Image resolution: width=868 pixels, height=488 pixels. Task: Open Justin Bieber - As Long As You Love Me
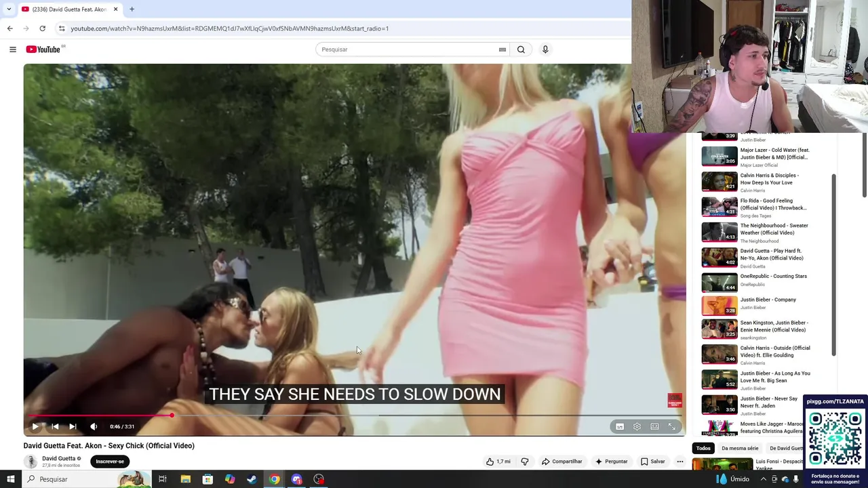[x=756, y=380]
